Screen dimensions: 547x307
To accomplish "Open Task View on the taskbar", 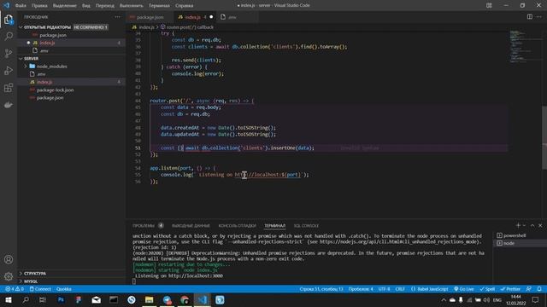I will (x=43, y=299).
